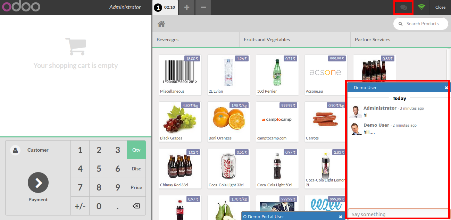Add Coca-Cola Light 50cl to cart
The width and height of the screenshot is (451, 220).
pyautogui.click(x=277, y=168)
